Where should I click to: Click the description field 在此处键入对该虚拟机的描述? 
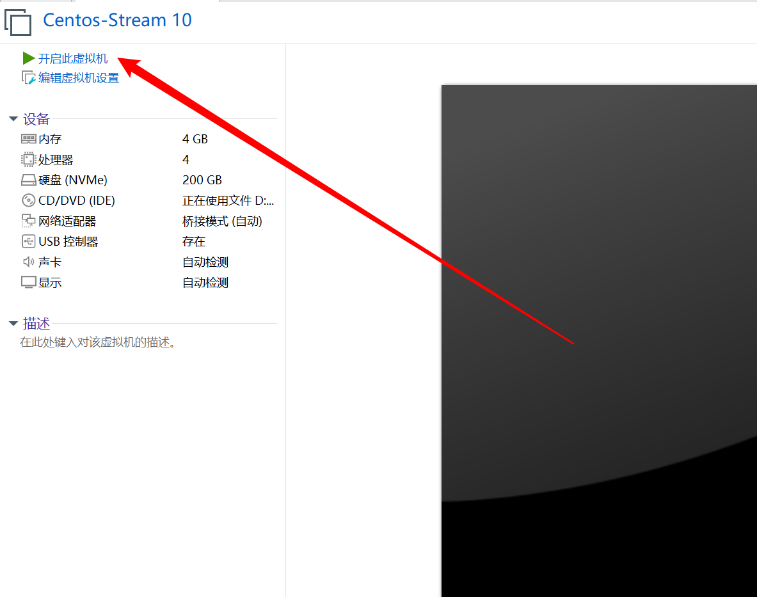[99, 342]
